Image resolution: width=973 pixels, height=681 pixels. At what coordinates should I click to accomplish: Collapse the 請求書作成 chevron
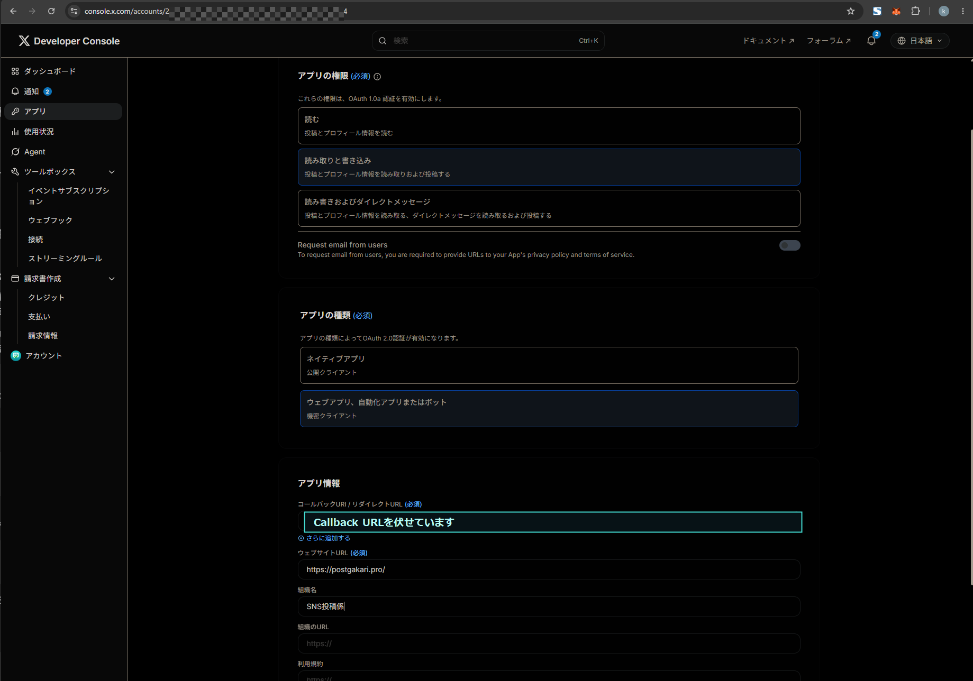click(112, 279)
